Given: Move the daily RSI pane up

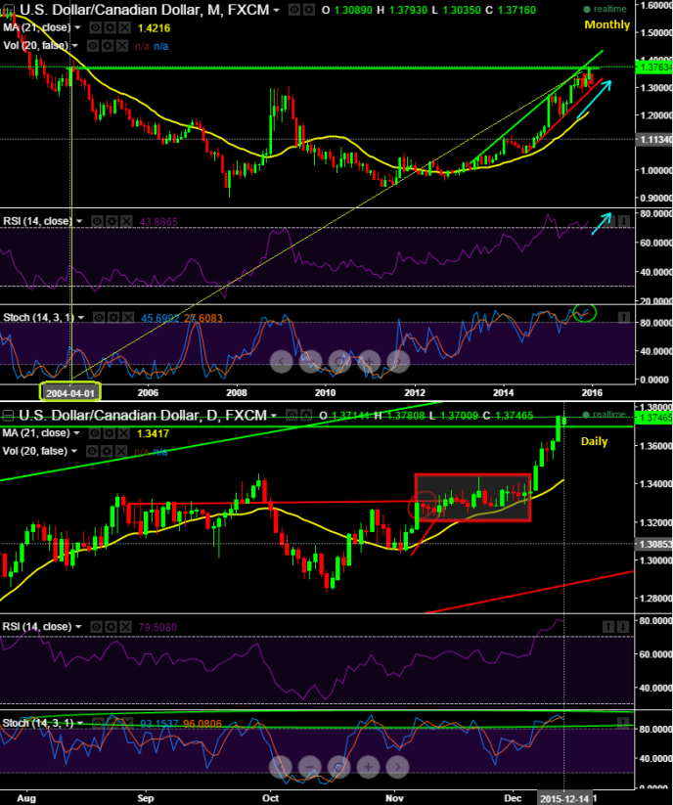Looking at the screenshot, I should (x=608, y=626).
